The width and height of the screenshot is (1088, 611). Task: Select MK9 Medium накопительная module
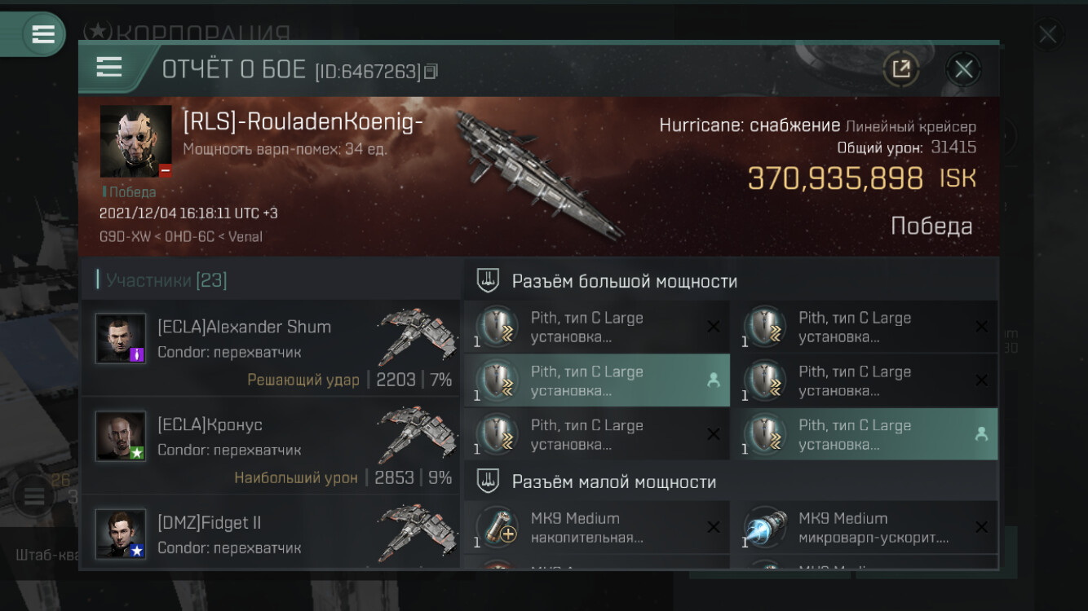pos(597,528)
